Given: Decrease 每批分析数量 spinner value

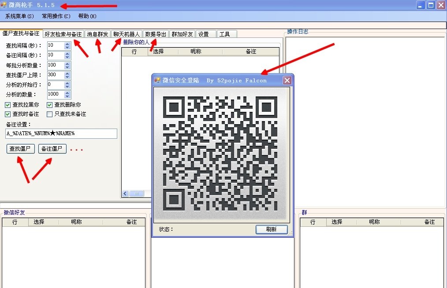Looking at the screenshot, I should pos(67,67).
